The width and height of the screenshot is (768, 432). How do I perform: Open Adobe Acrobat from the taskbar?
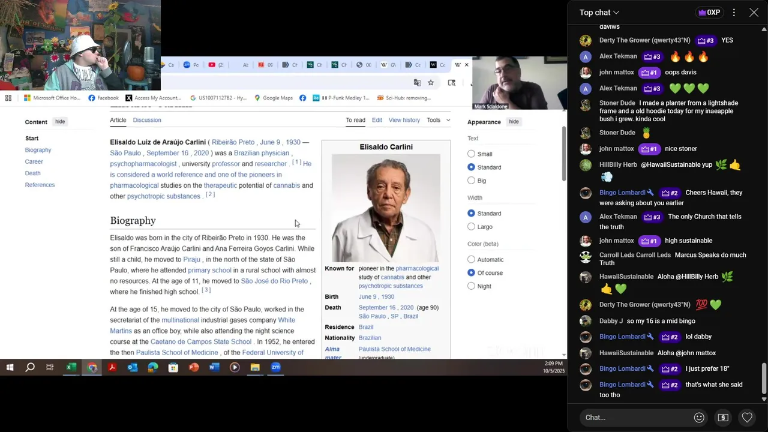coord(112,367)
